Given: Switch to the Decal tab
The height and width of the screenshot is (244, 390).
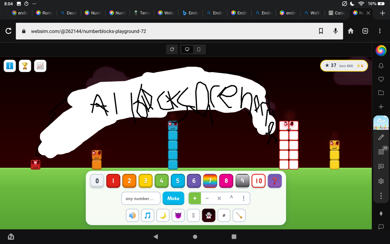Looking at the screenshot, I should [x=69, y=13].
